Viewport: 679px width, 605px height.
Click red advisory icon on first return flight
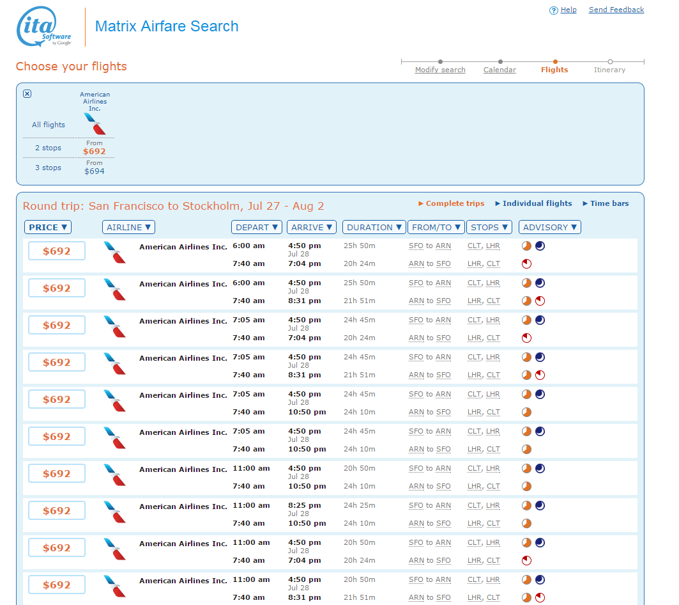526,263
